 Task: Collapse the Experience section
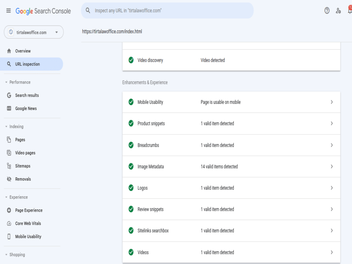pos(6,198)
